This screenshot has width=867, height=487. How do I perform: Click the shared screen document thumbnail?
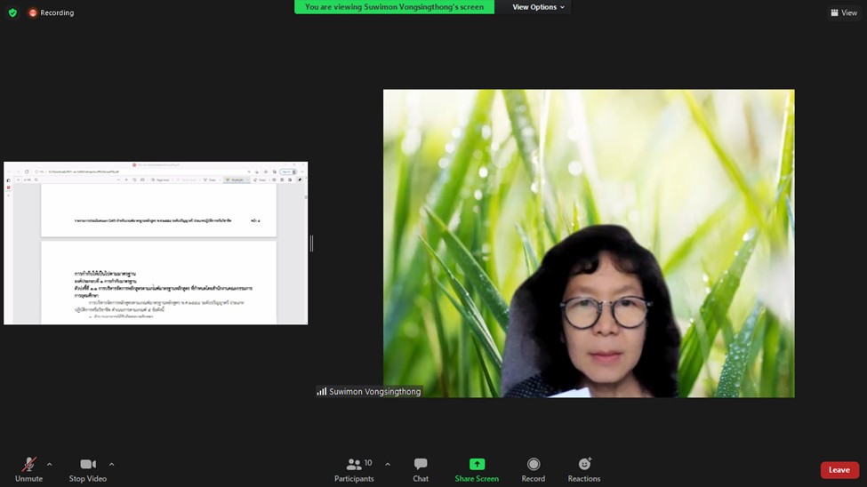coord(156,243)
